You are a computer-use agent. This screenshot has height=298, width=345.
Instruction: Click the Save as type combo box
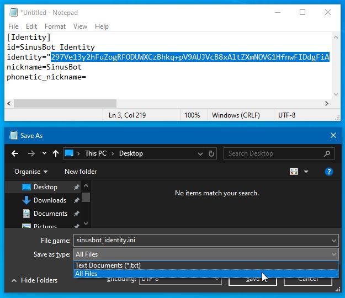pyautogui.click(x=206, y=254)
